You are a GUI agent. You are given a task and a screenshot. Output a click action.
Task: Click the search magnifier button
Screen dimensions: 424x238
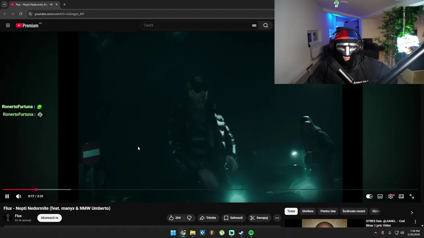[266, 25]
